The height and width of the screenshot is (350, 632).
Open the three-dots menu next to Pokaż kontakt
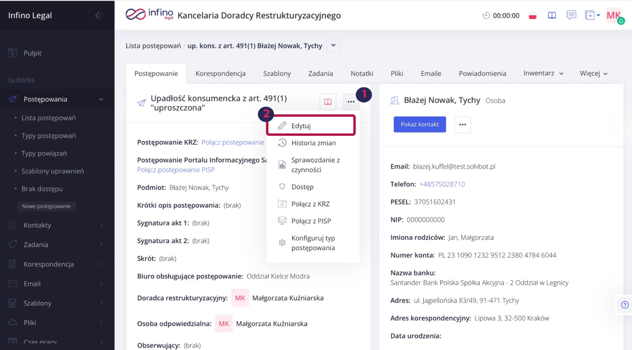tap(462, 125)
